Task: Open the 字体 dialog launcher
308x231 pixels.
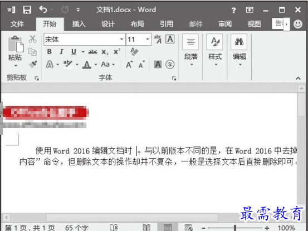Action: click(x=174, y=78)
